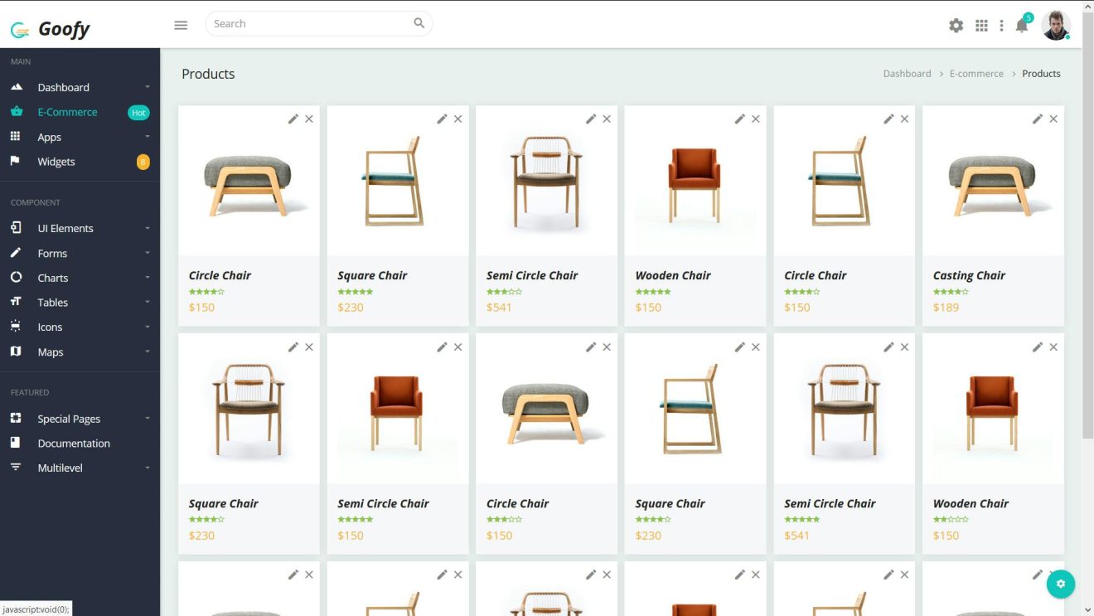The image size is (1094, 616).
Task: Click the Wooden Chair star rating
Action: coord(653,292)
